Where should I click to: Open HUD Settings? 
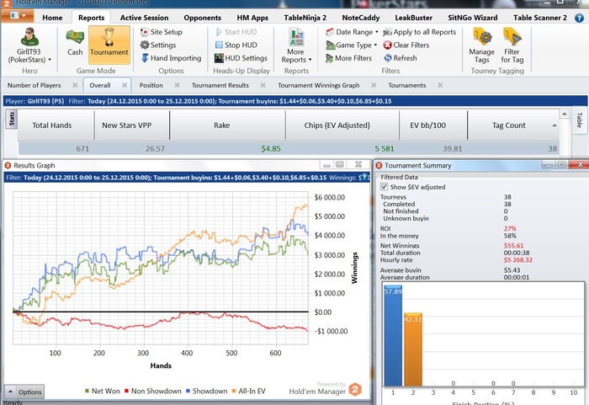tap(241, 58)
